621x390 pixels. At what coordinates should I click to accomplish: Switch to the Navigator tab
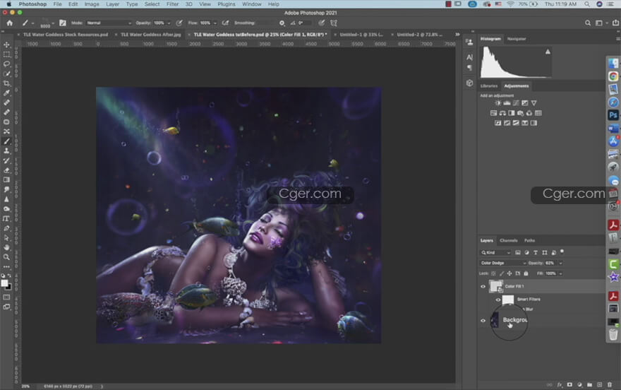click(x=517, y=39)
